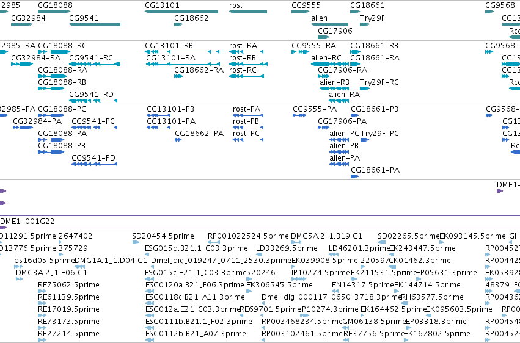The width and height of the screenshot is (520, 343).
Task: Click the LD33269.5prime EST
Action: point(259,255)
